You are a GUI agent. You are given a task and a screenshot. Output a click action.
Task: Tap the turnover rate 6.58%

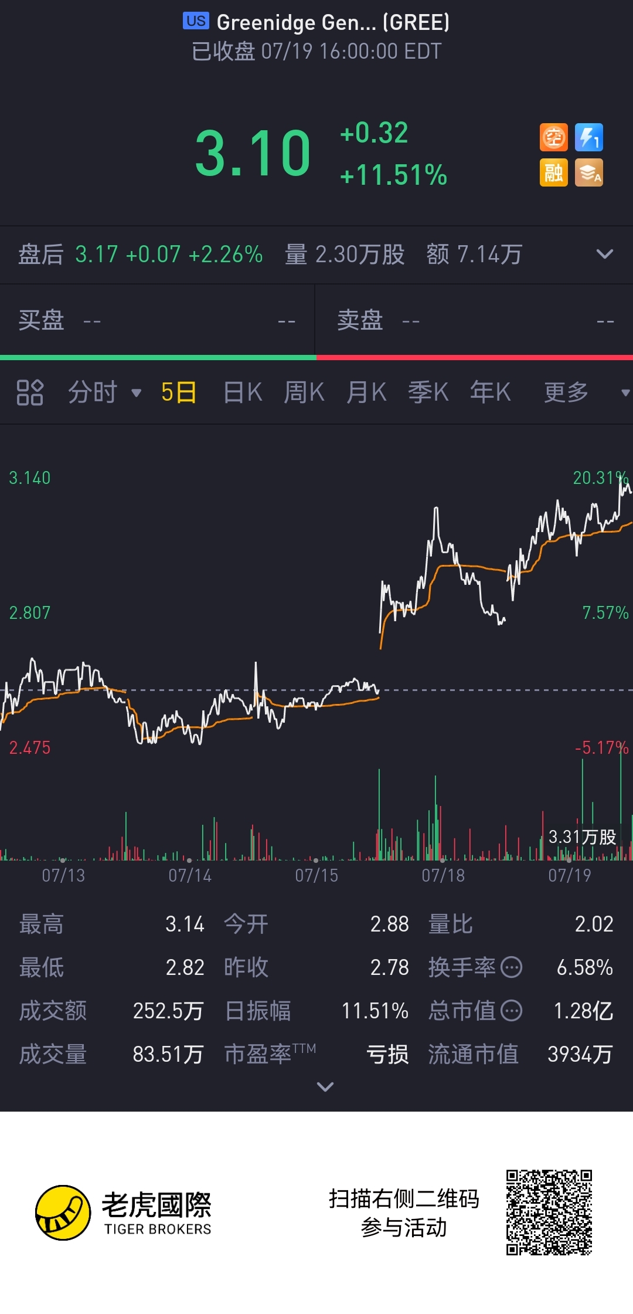[x=585, y=967]
